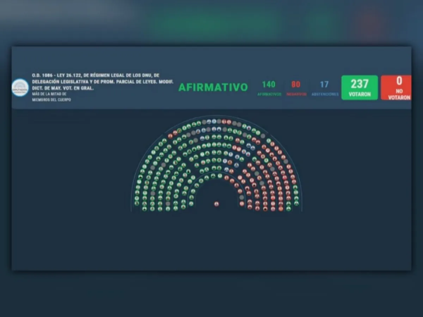The width and height of the screenshot is (423, 317).
Task: Select bottom seat of second-innermost row, left side
Action: click(183, 207)
